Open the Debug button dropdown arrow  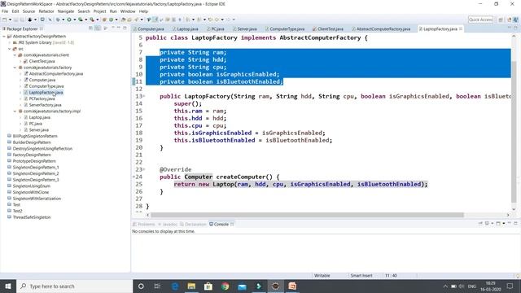tap(63, 20)
